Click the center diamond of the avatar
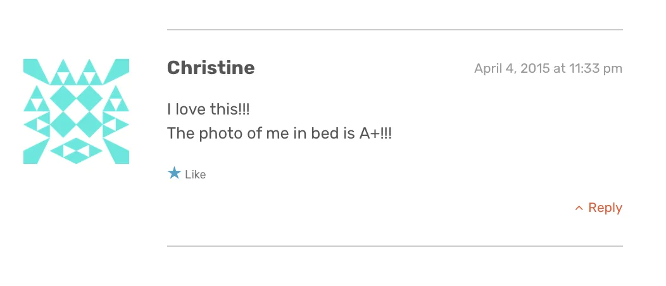 pyautogui.click(x=76, y=111)
